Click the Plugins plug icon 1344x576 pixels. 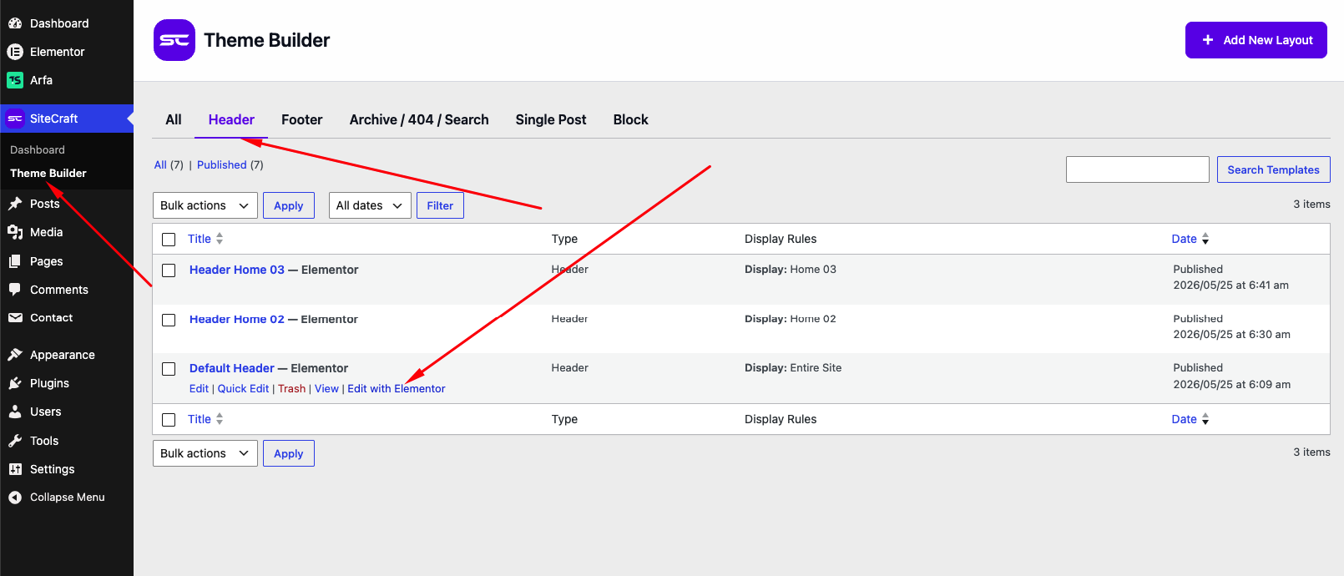(15, 383)
